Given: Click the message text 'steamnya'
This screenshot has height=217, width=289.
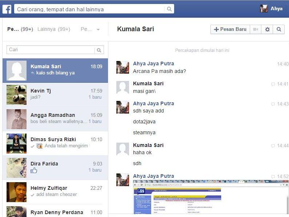Looking at the screenshot, I should (144, 133).
